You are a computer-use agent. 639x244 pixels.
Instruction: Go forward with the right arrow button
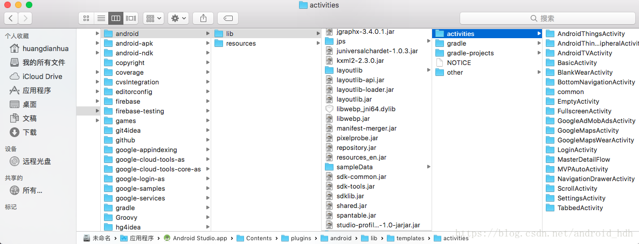[x=25, y=18]
